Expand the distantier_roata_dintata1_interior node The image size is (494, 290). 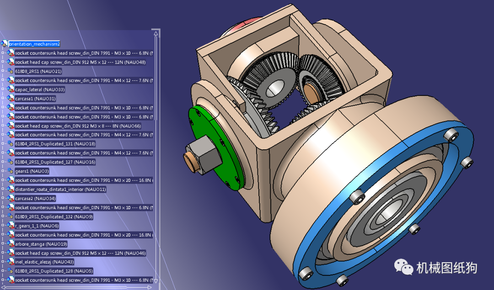[x=3, y=190]
